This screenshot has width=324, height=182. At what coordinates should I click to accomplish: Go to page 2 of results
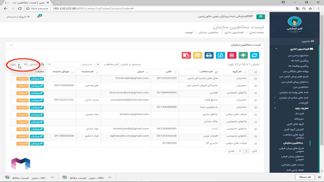(240, 151)
